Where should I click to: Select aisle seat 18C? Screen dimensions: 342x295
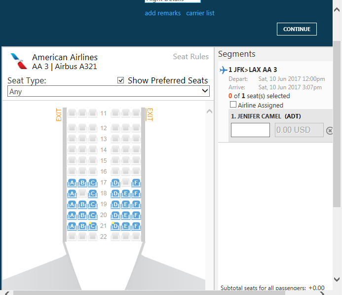[93, 193]
